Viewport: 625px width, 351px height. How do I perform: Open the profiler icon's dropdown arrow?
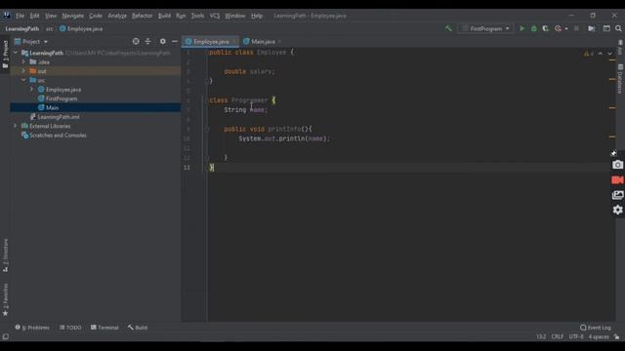[566, 29]
